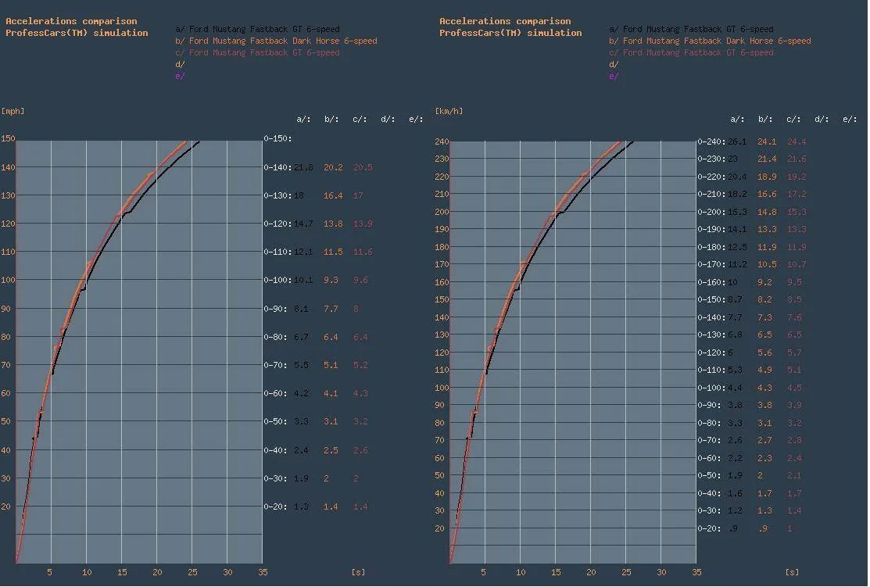This screenshot has width=870, height=587.
Task: Click the 35 tick on km/h chart time axis
Action: tap(696, 572)
